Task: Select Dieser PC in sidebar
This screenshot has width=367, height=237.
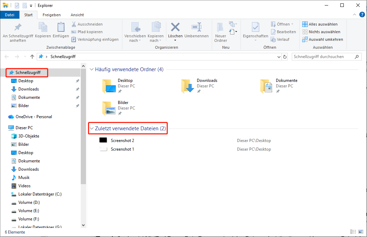Action: [x=24, y=128]
